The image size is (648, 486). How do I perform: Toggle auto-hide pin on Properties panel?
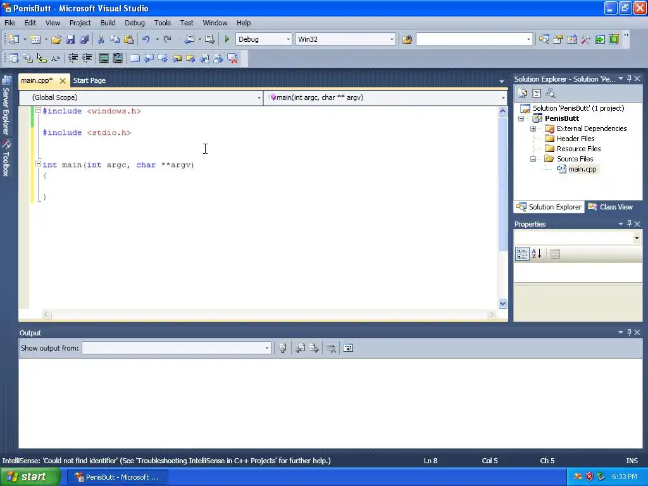tap(629, 223)
